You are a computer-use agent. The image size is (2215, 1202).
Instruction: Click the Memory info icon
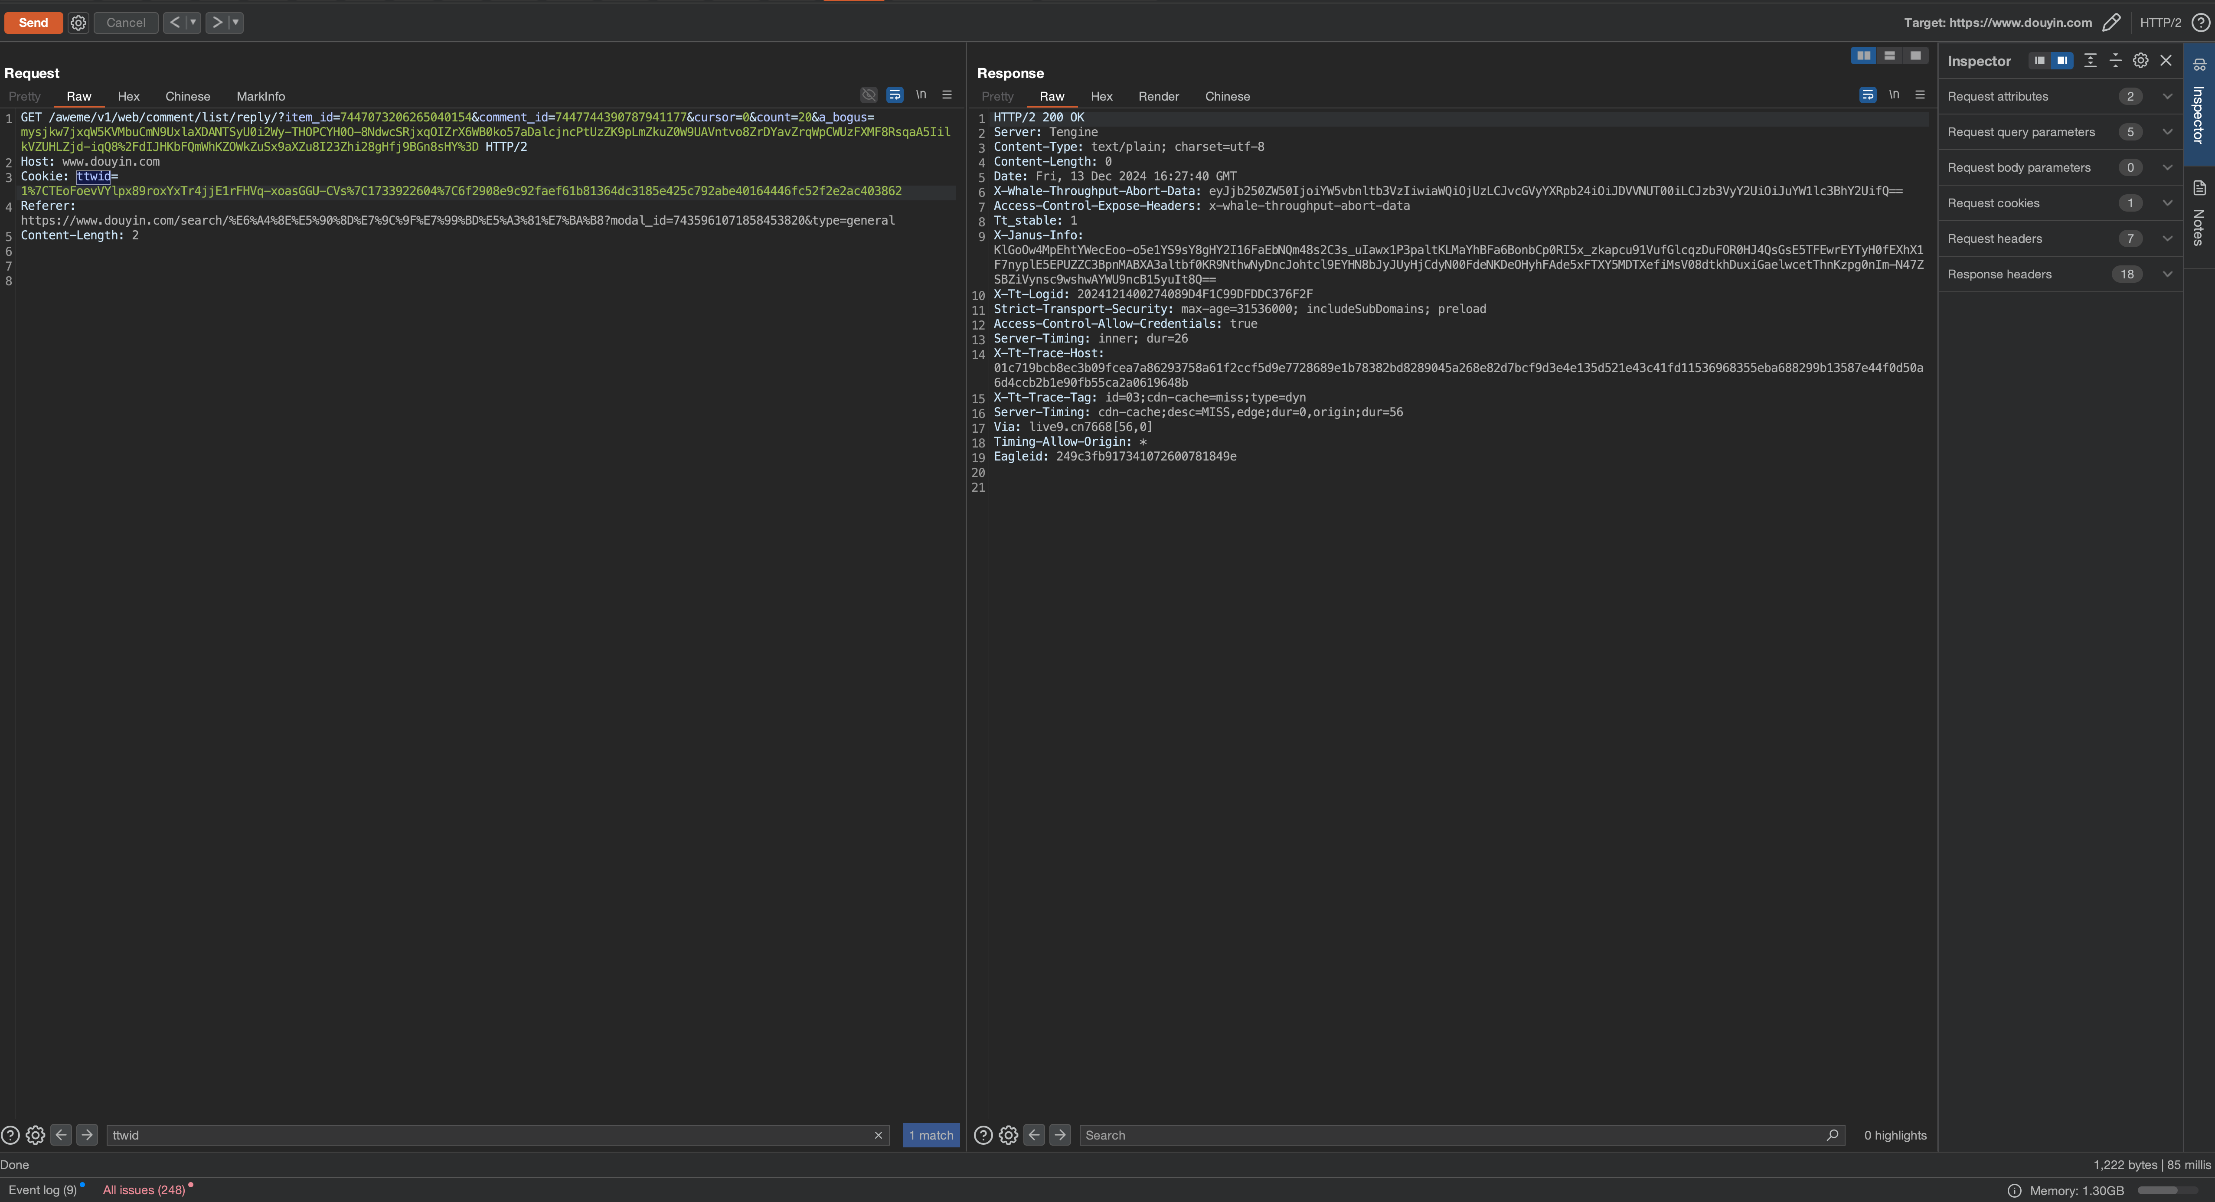coord(2014,1191)
